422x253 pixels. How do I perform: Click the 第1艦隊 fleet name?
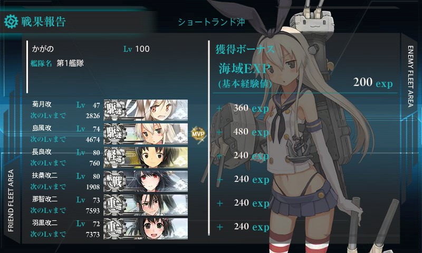coord(70,63)
